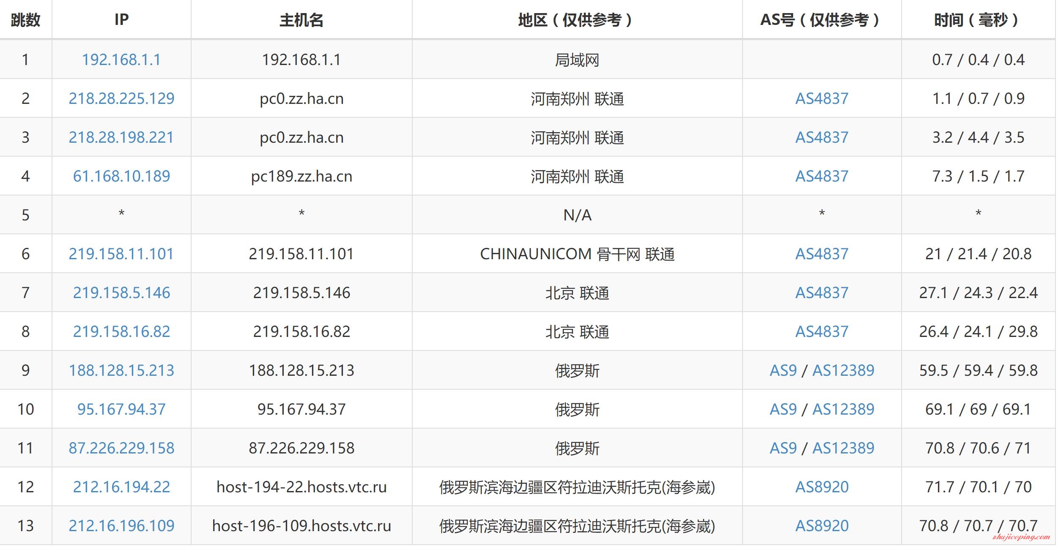Screen dimensions: 1058x551
Task: Click 北京 联通 region in hop 8
Action: [x=577, y=331]
